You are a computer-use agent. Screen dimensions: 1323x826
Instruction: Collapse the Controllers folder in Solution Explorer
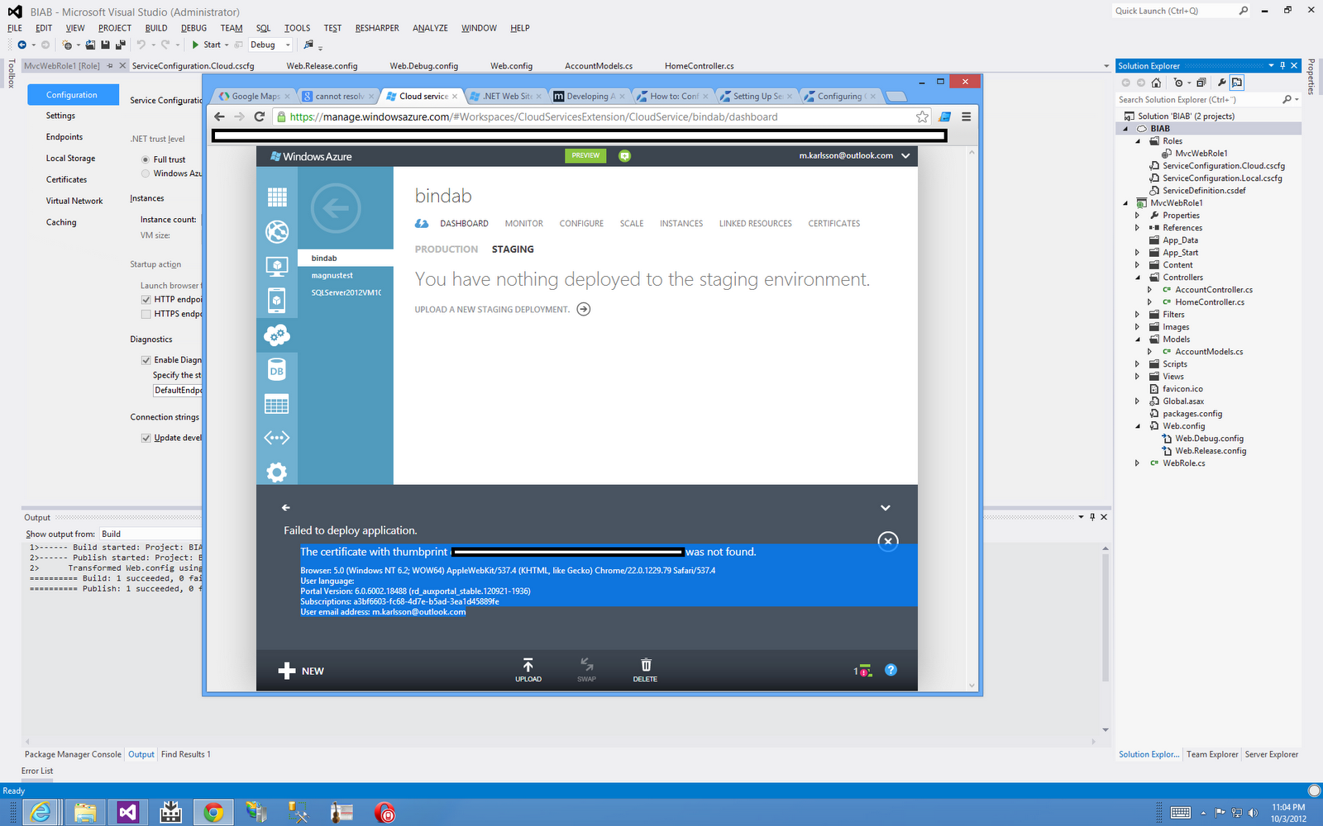(x=1137, y=278)
